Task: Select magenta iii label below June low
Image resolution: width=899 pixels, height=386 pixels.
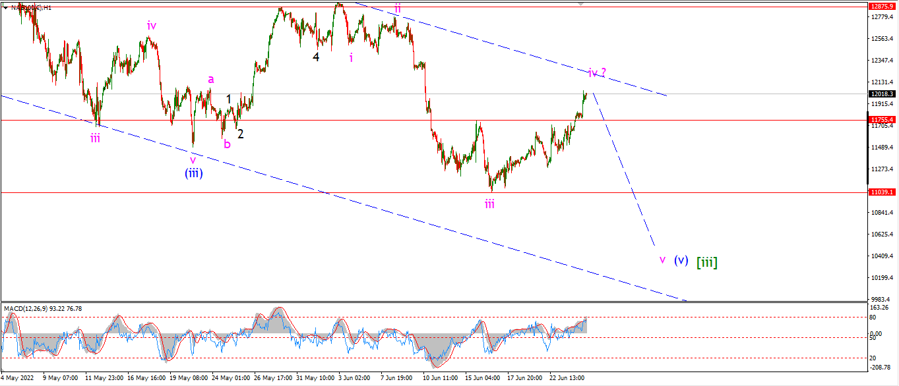Action: [x=489, y=204]
